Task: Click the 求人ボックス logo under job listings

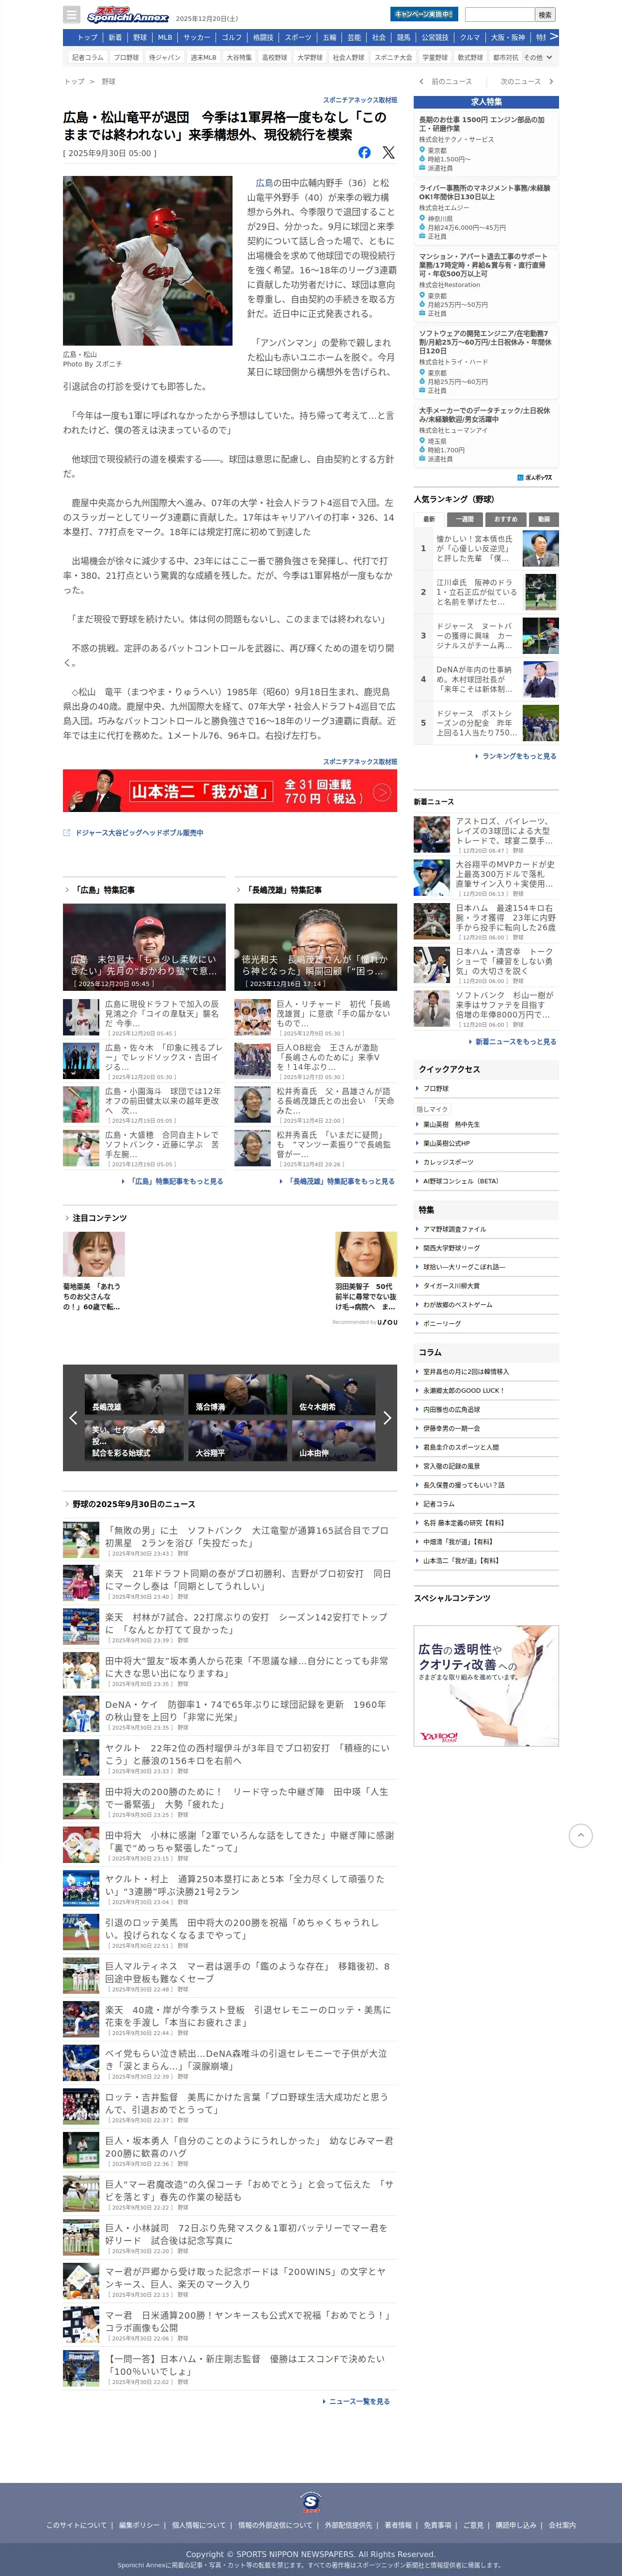Action: pyautogui.click(x=535, y=477)
